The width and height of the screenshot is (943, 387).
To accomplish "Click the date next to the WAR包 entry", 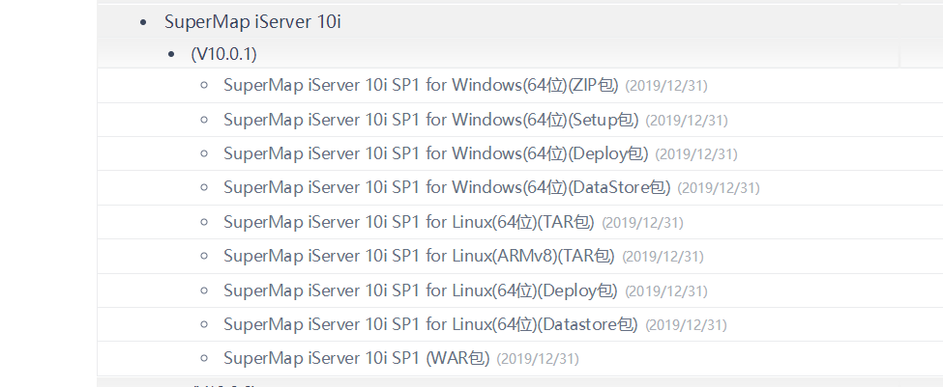I will (x=538, y=359).
